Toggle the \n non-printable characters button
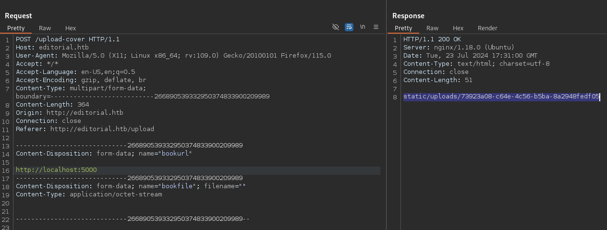Image resolution: width=607 pixels, height=230 pixels. (363, 27)
